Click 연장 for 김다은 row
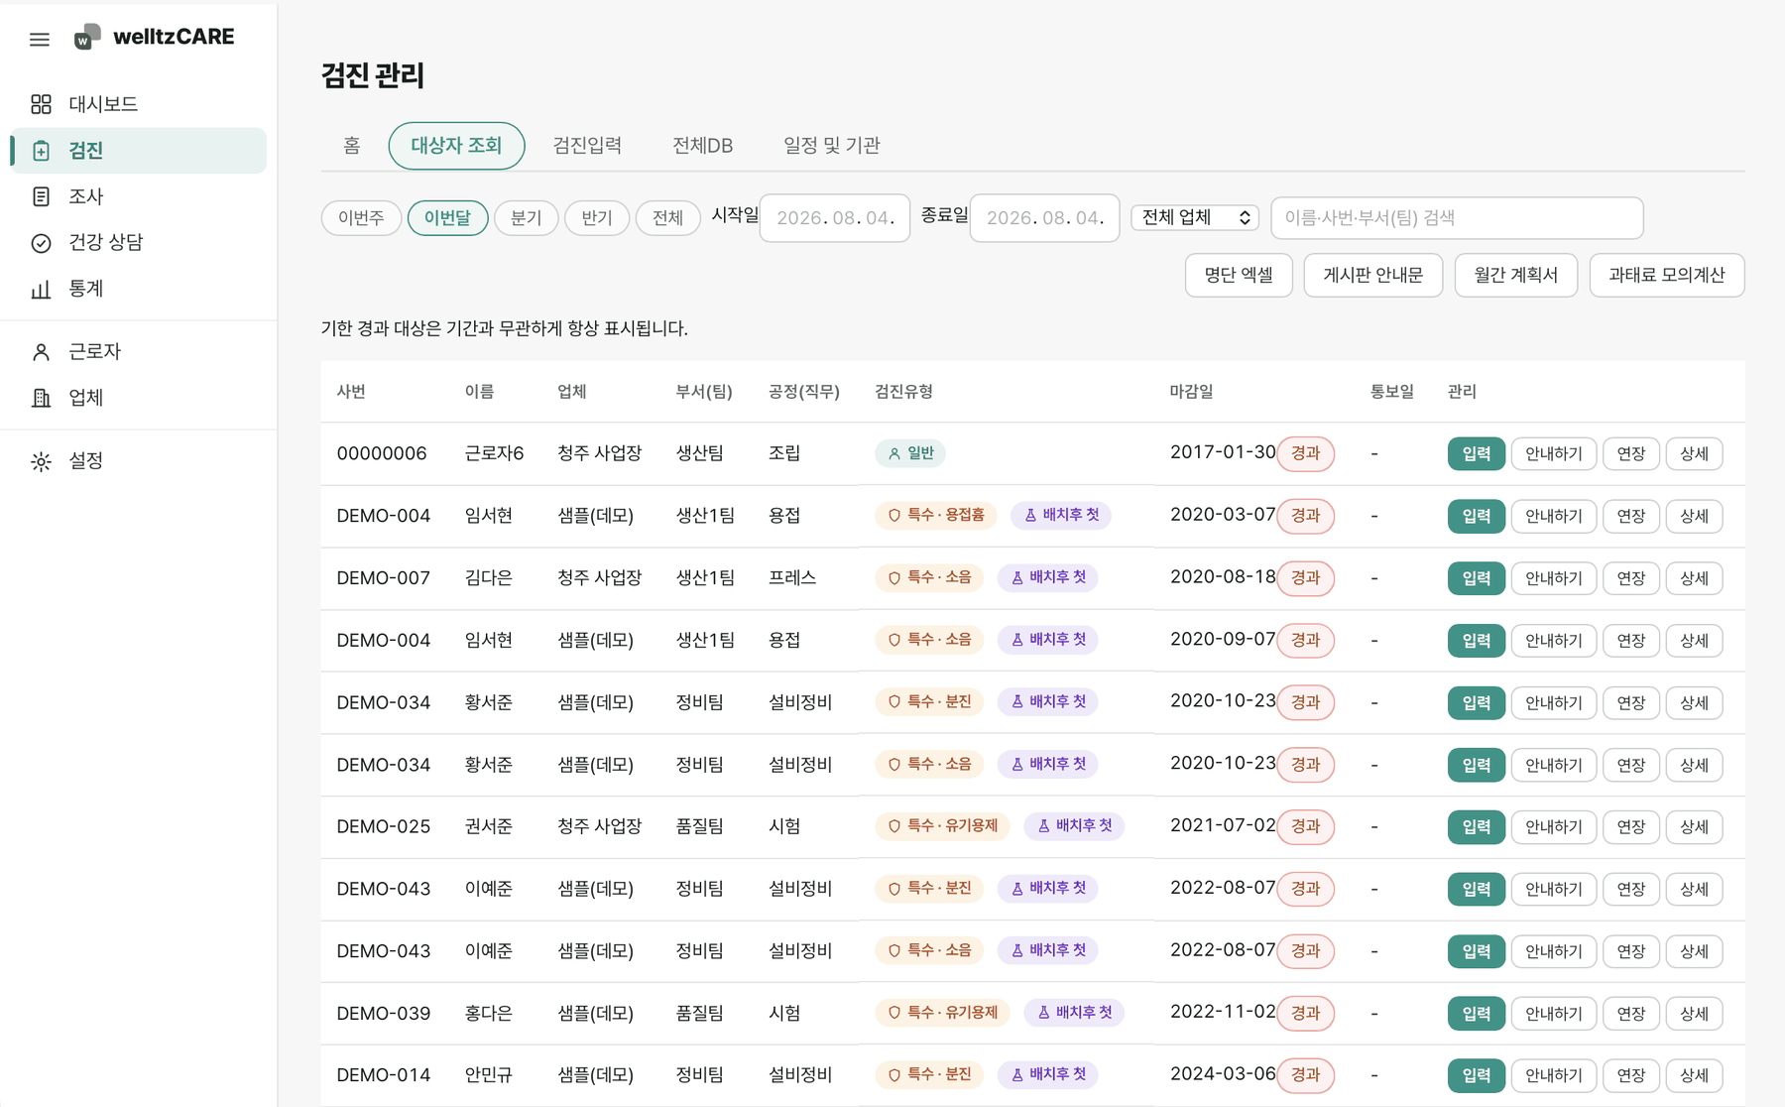The width and height of the screenshot is (1785, 1107). pyautogui.click(x=1631, y=578)
